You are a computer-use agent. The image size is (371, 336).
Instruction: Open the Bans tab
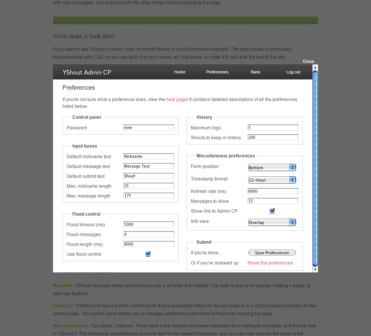click(x=255, y=72)
